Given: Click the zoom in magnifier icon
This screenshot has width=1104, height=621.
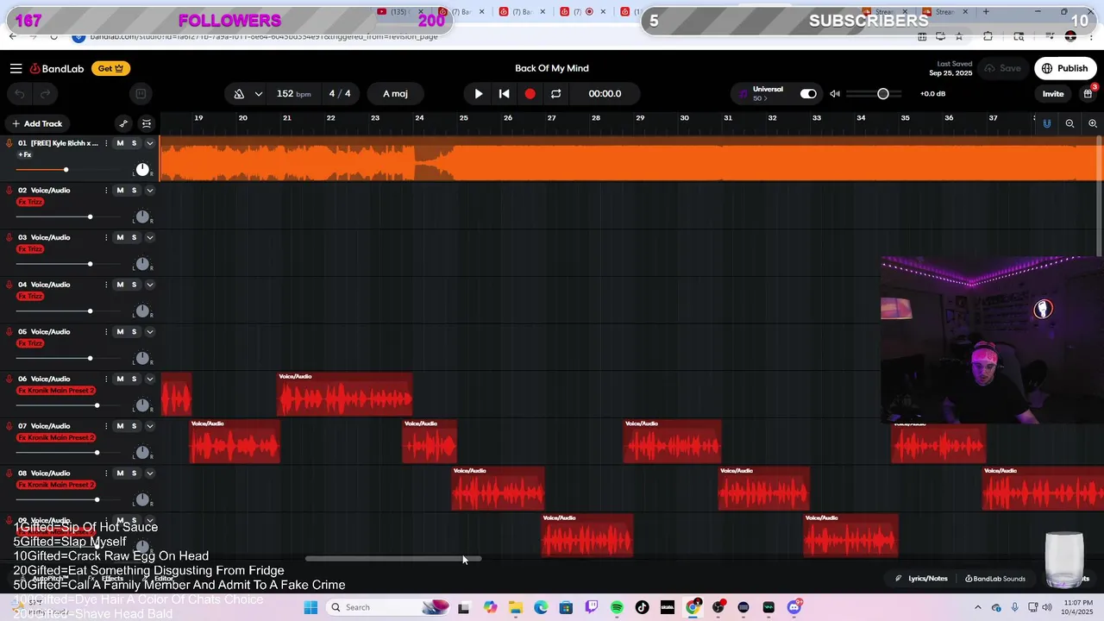Looking at the screenshot, I should (x=1093, y=123).
